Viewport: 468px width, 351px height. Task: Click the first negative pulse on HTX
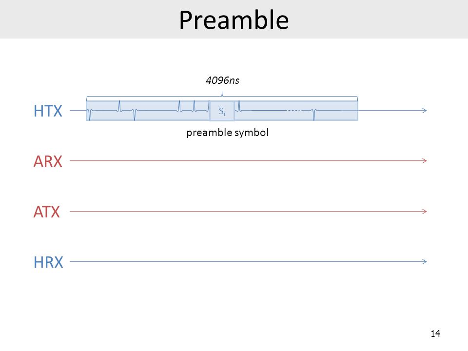pos(90,115)
